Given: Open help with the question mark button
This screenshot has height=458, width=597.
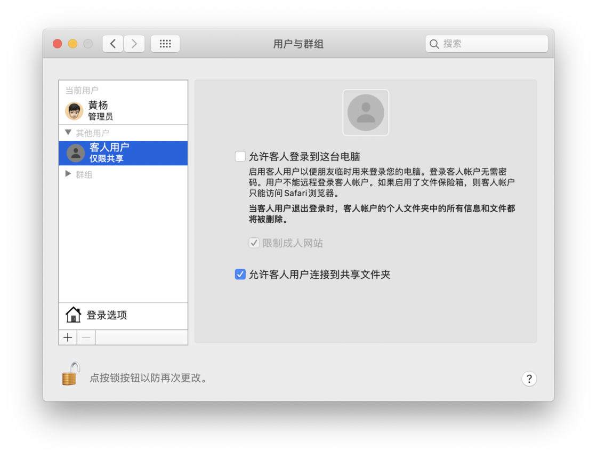Looking at the screenshot, I should (529, 379).
